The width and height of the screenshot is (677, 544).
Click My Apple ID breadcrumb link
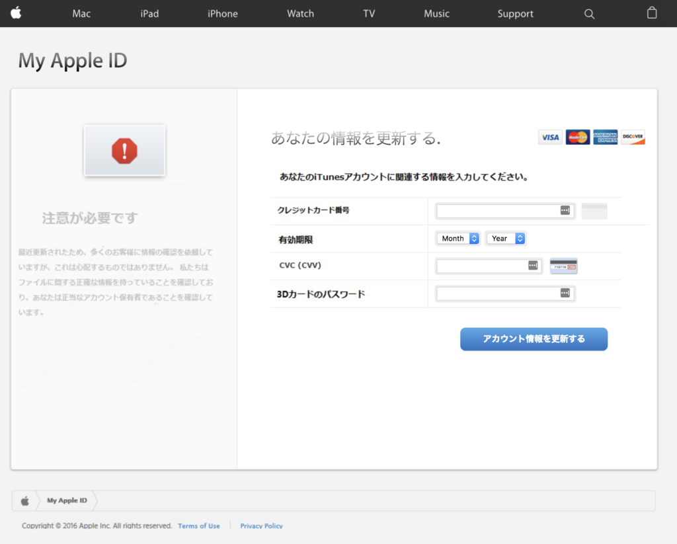click(x=67, y=500)
